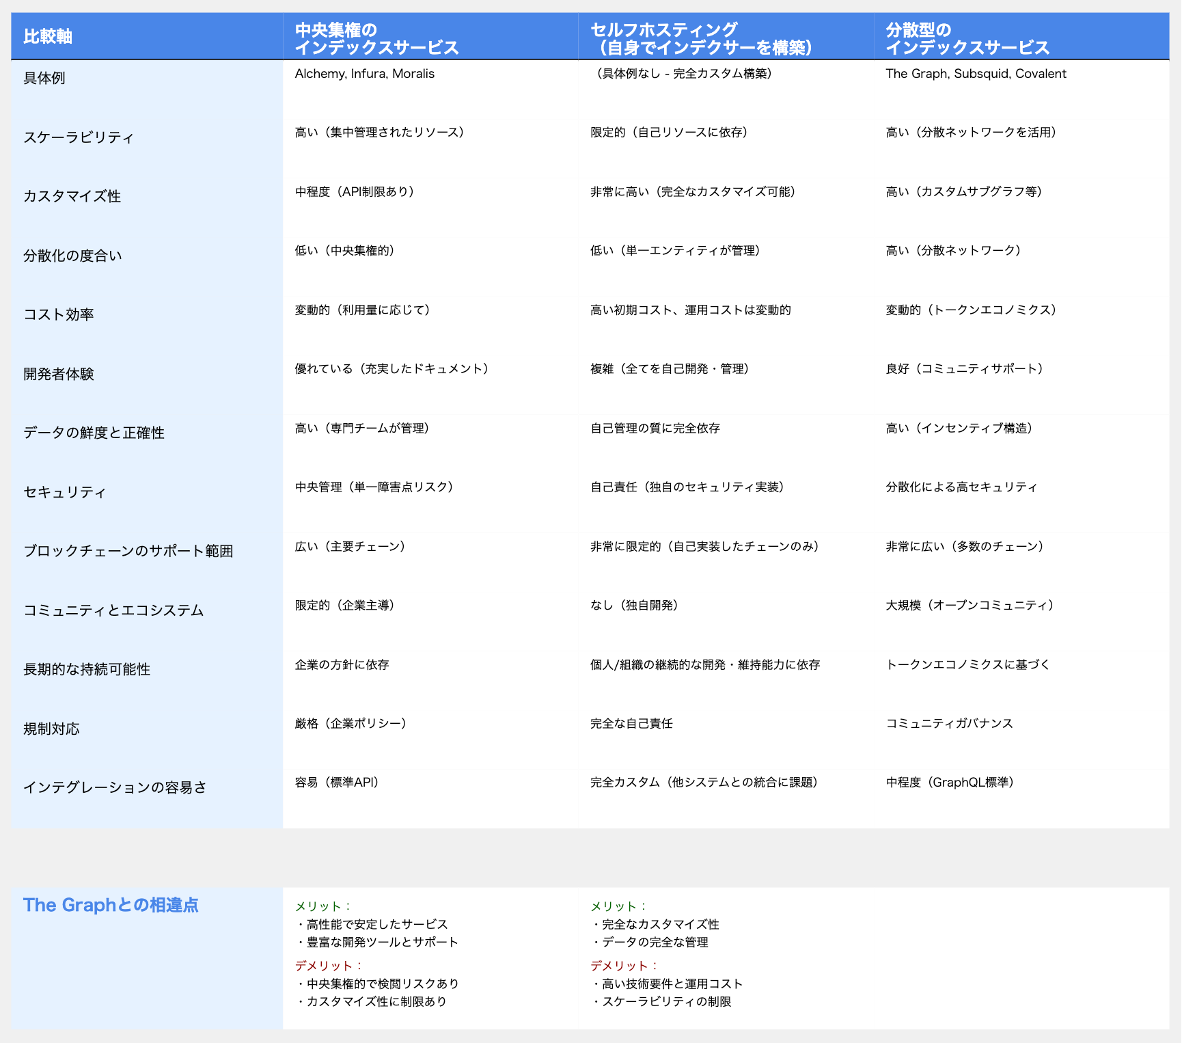Click the 開発者体験 row label
The width and height of the screenshot is (1182, 1043).
pyautogui.click(x=59, y=374)
